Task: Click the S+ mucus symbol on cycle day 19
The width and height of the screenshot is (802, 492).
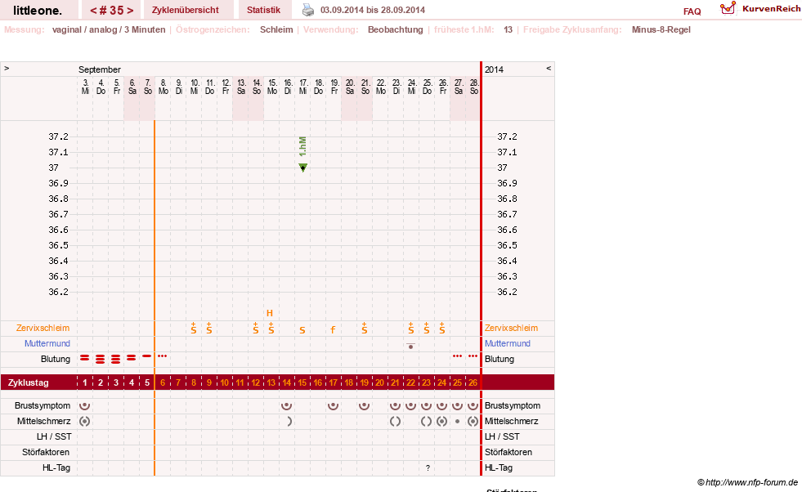Action: tap(364, 328)
